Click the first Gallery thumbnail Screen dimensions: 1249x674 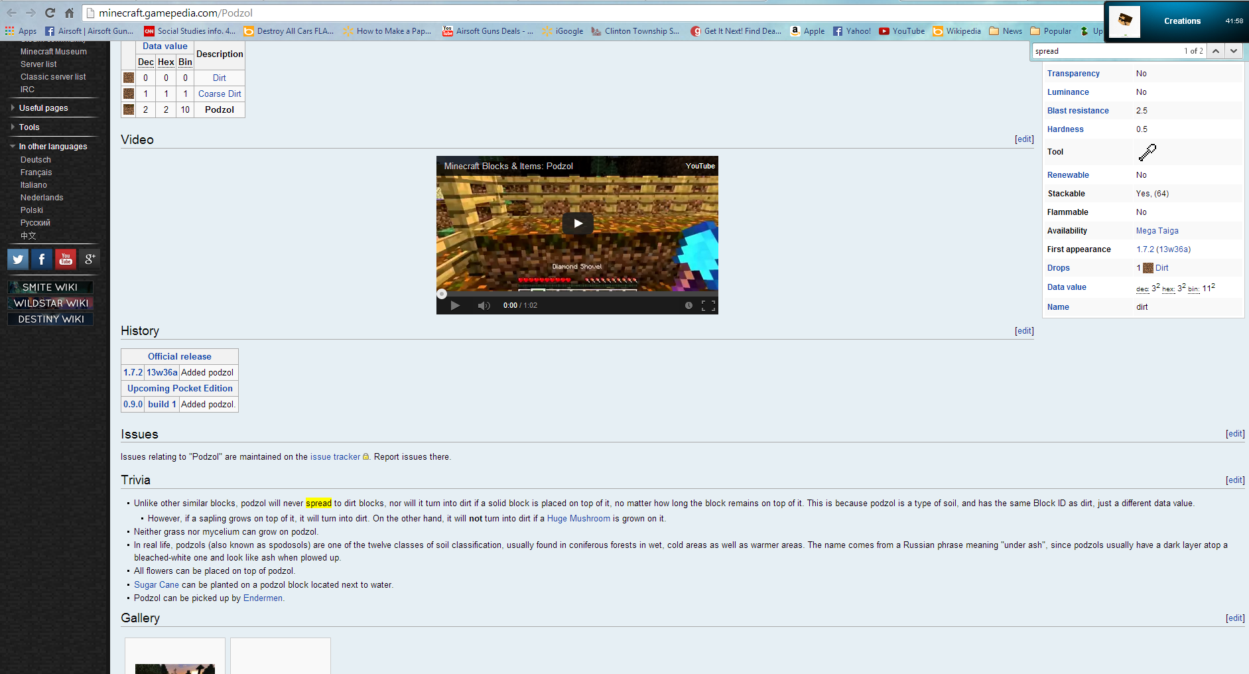coord(175,668)
